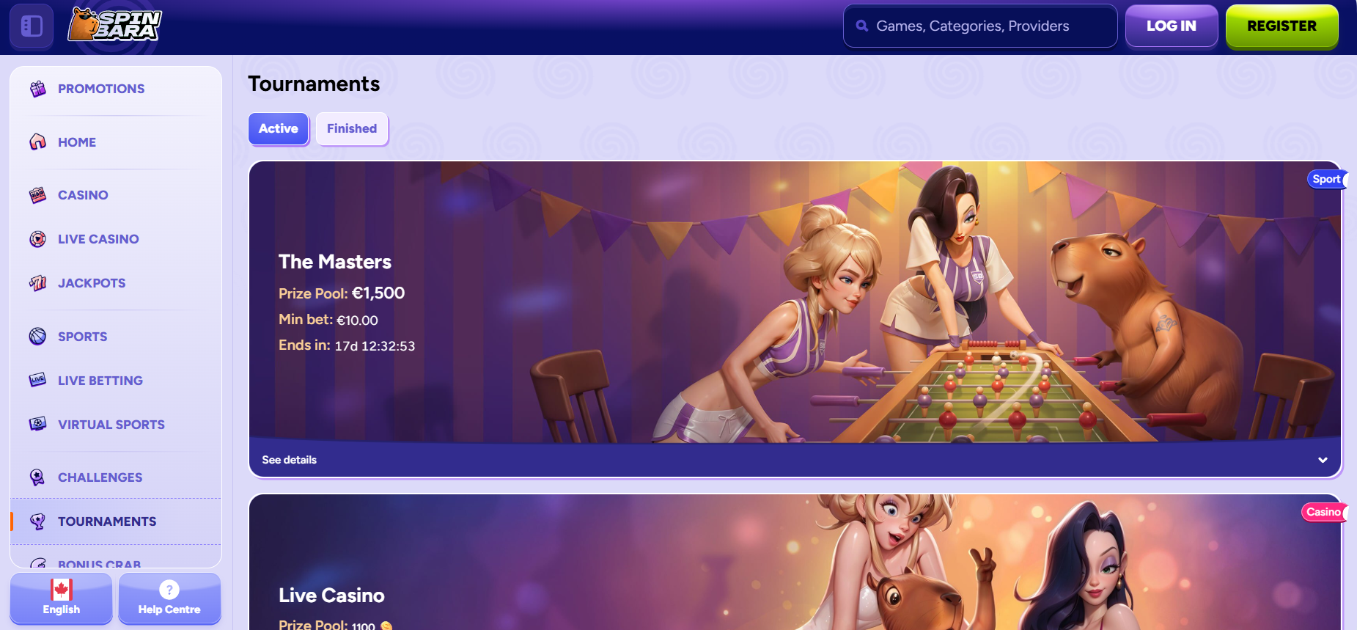Go to Home via house icon
1357x630 pixels.
[38, 142]
